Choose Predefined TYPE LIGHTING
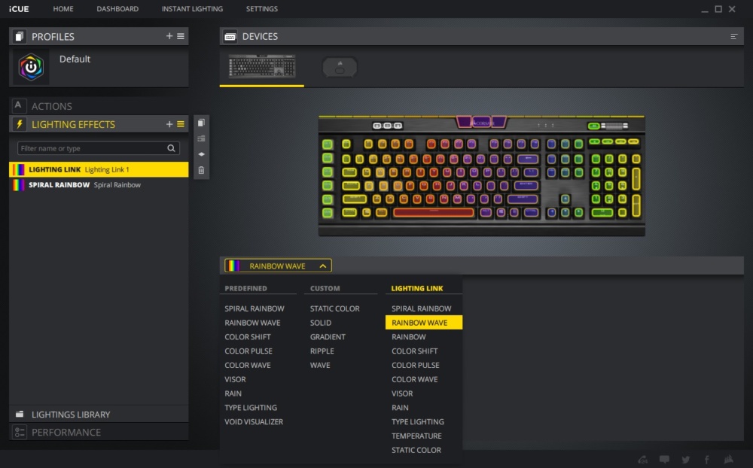The width and height of the screenshot is (753, 468). [251, 408]
